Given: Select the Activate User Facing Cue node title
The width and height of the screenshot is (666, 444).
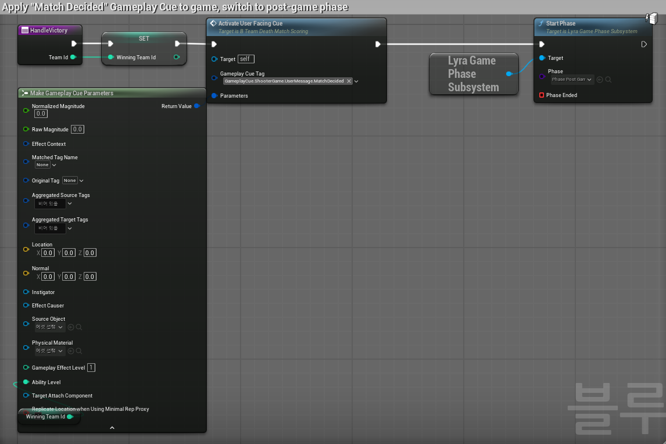Looking at the screenshot, I should (250, 23).
